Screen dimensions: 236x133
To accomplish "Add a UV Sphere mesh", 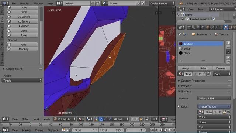I will click(x=22, y=17).
